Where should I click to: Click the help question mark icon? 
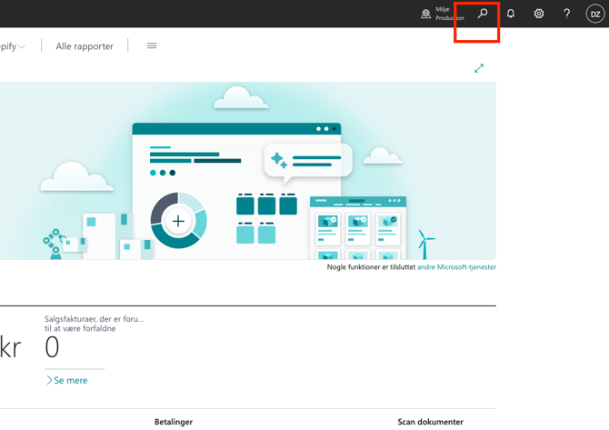567,14
